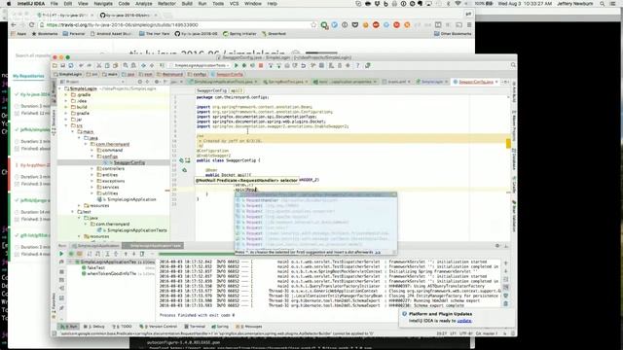Viewport: 623px width, 350px height.
Task: Open Run panel settings gear
Action: [x=497, y=246]
